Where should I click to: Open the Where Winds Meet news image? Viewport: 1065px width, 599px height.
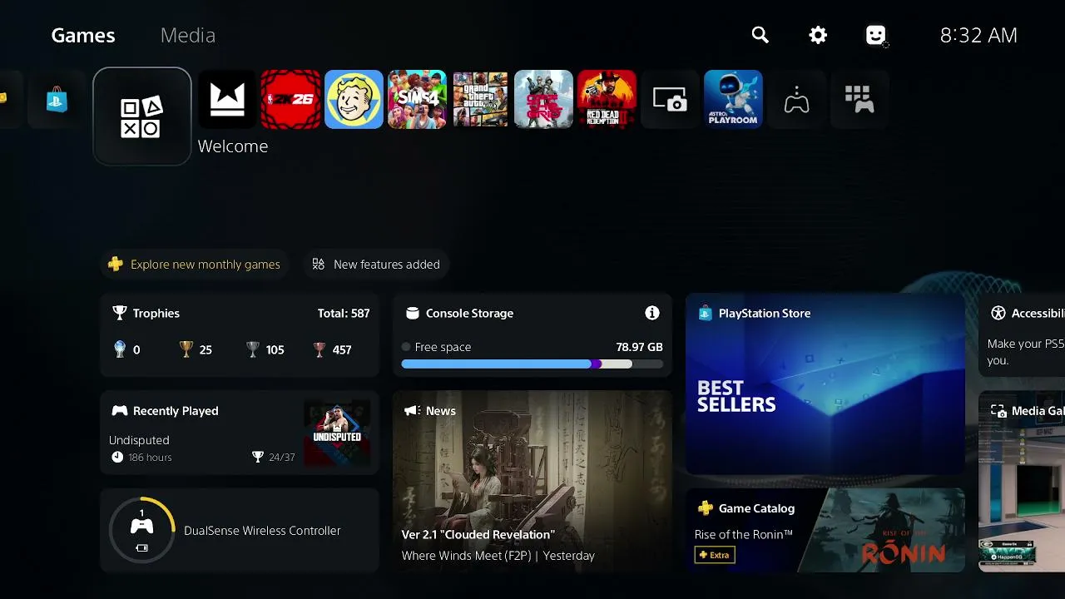pyautogui.click(x=532, y=481)
